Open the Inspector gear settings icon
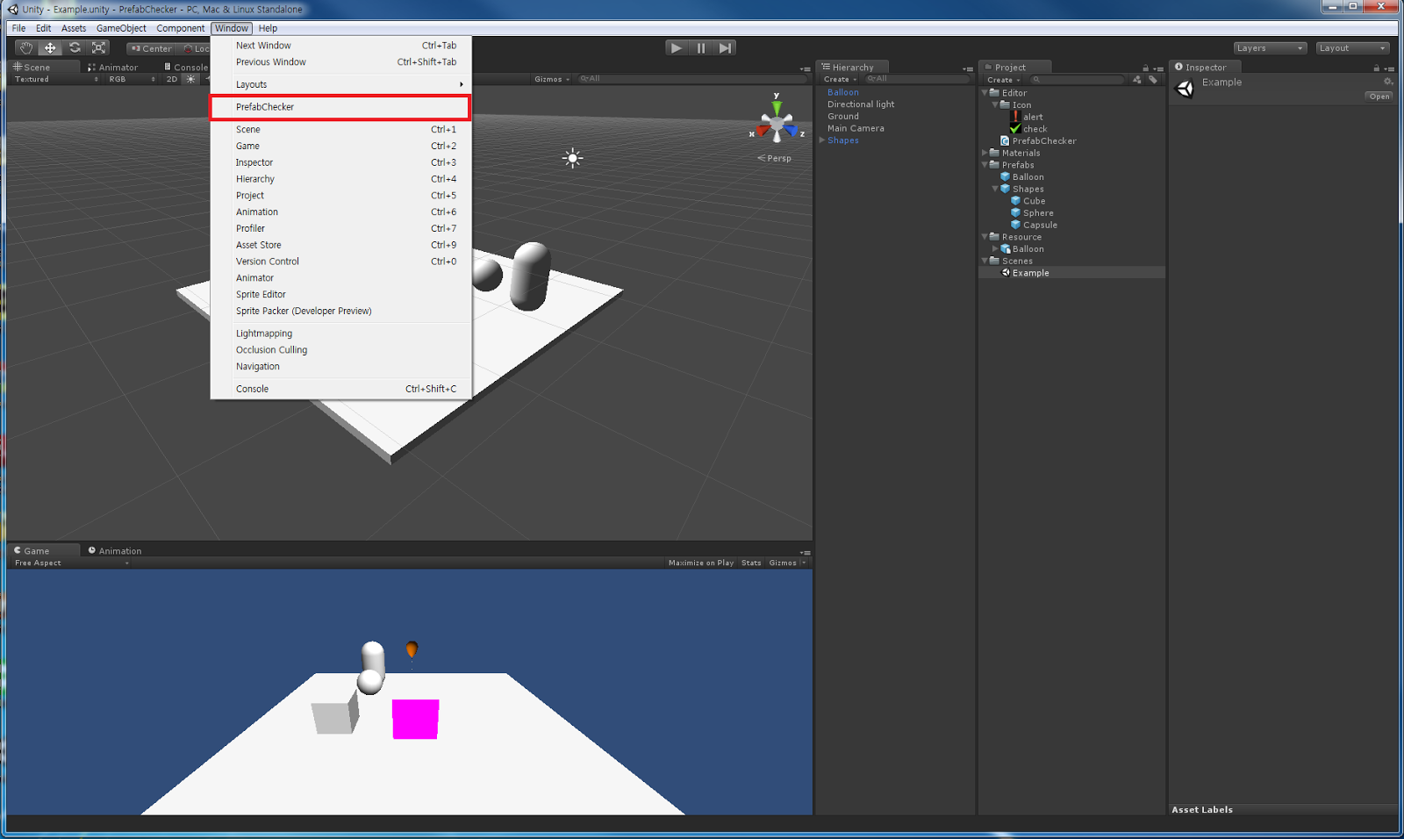The image size is (1404, 839). click(x=1388, y=82)
